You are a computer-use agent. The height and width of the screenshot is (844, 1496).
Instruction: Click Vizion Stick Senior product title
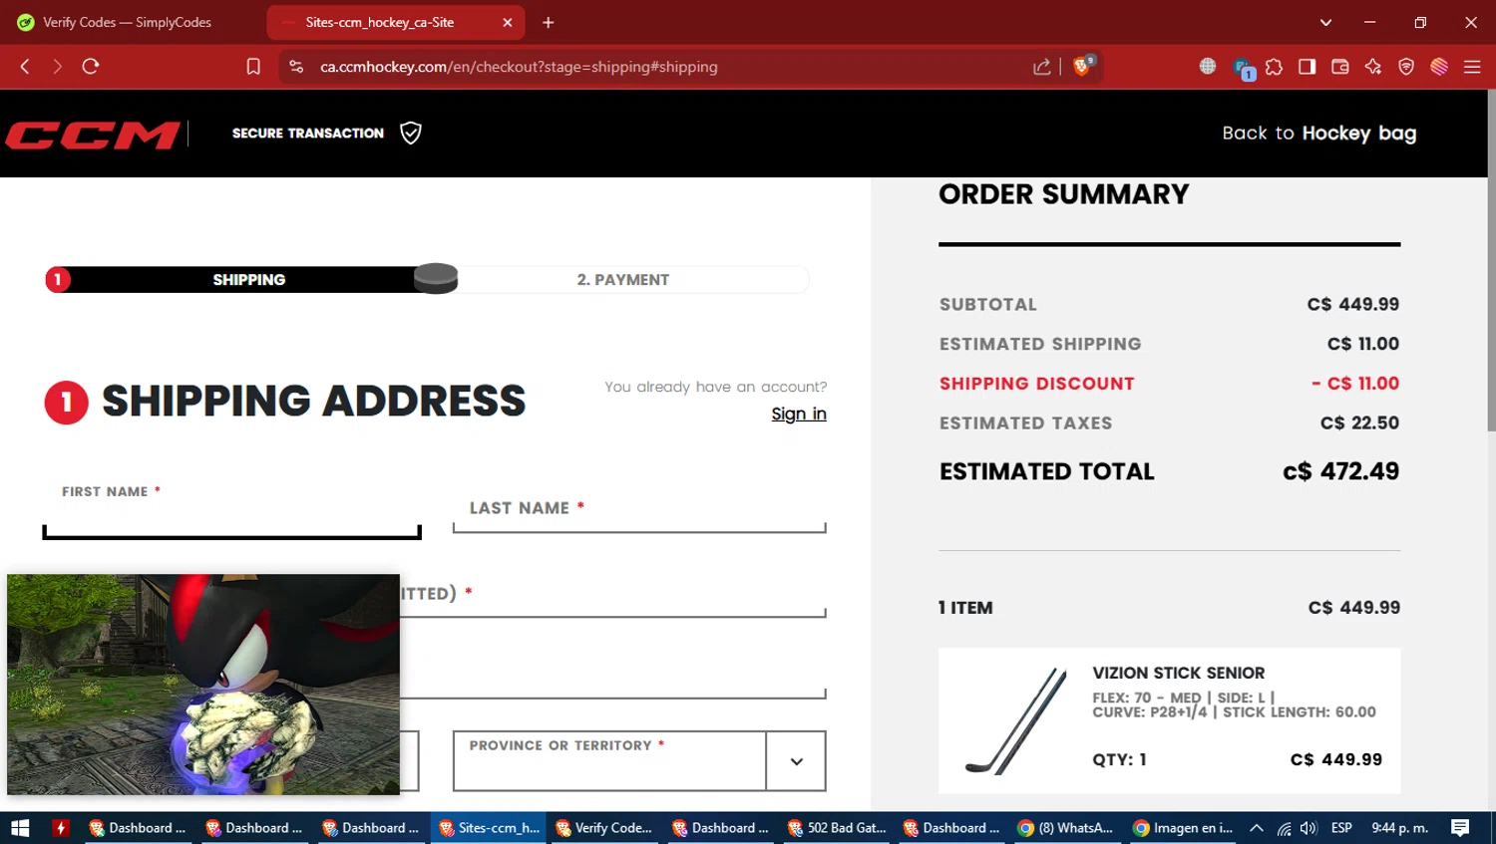1178,674
